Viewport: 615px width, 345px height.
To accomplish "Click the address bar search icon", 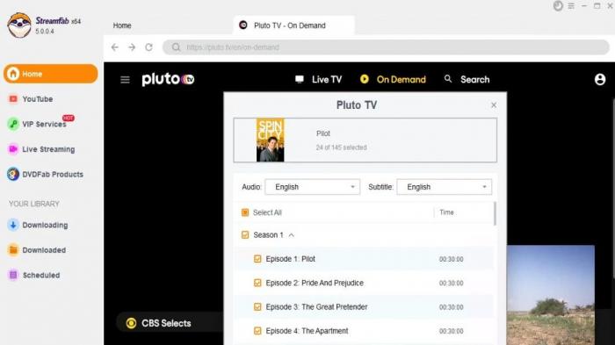I will tap(176, 47).
